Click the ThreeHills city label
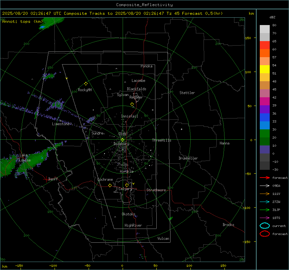The image size is (289, 270). click(162, 140)
